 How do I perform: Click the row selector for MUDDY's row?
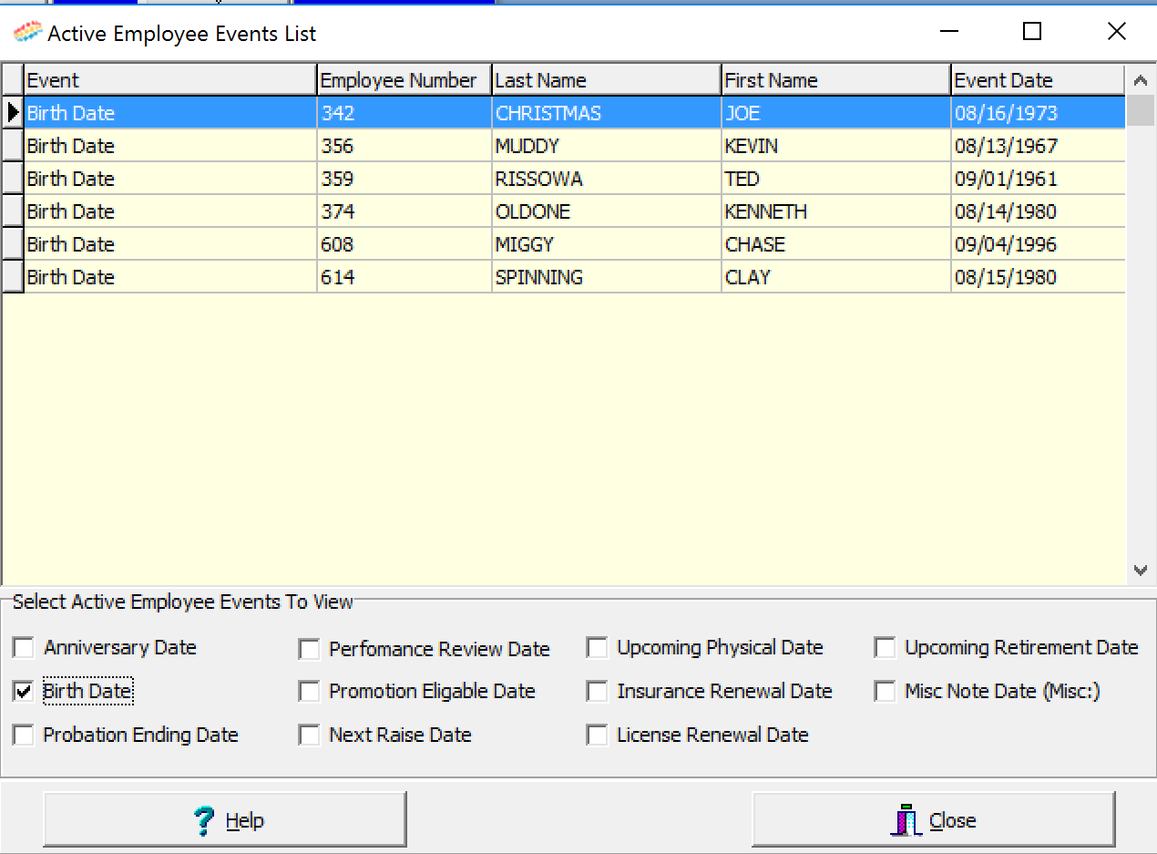(13, 146)
